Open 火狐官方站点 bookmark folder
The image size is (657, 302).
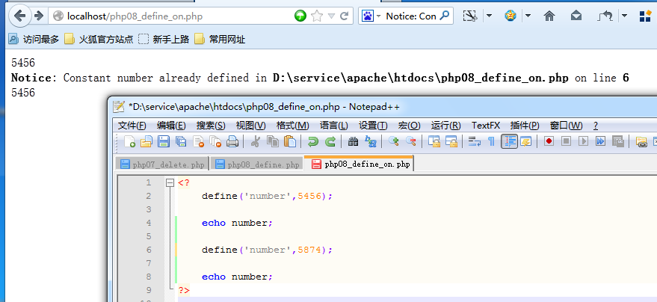(x=99, y=40)
